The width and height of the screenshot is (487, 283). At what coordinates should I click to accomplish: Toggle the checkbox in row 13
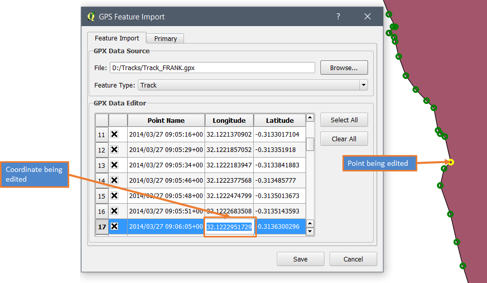[x=114, y=165]
